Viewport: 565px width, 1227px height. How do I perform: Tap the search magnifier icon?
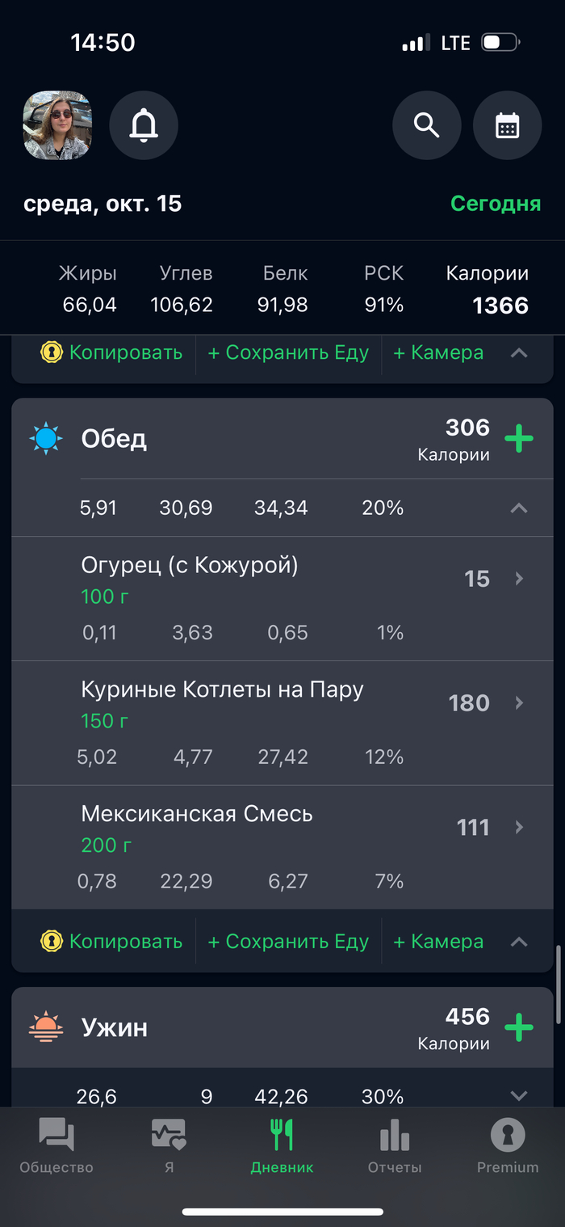pos(426,125)
